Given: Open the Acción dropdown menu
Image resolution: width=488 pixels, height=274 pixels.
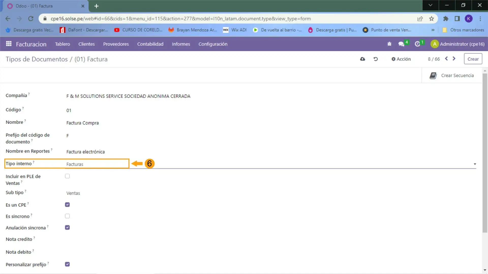Looking at the screenshot, I should (x=401, y=59).
